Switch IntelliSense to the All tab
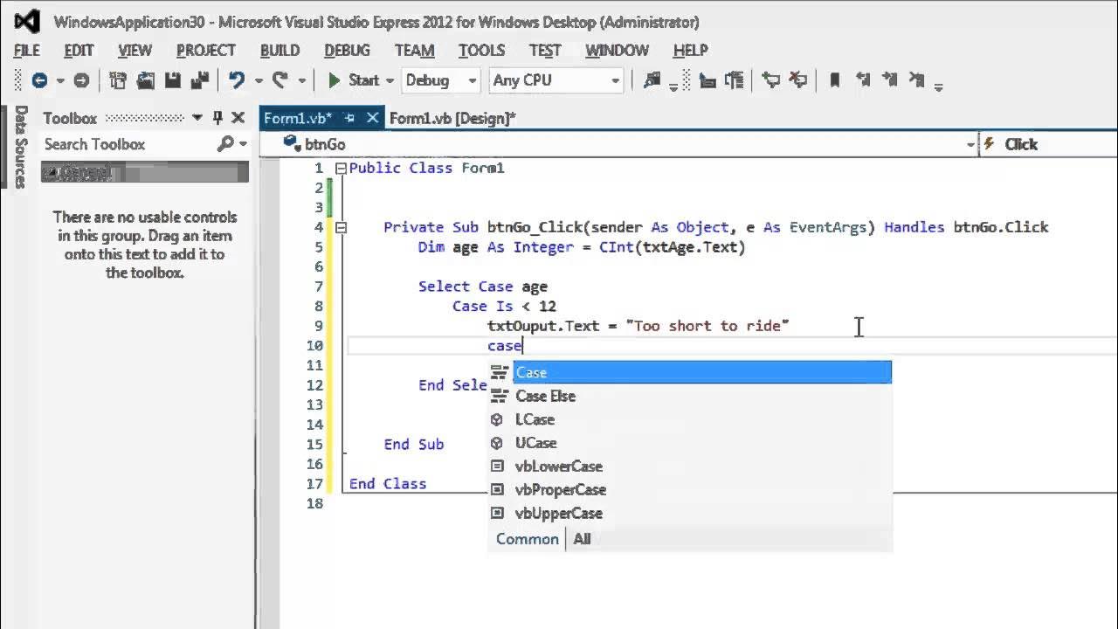1118x629 pixels. (582, 539)
